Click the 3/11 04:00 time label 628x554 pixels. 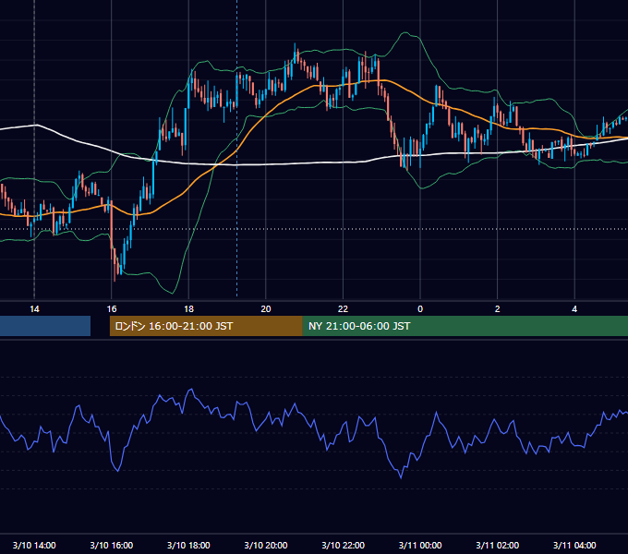point(574,545)
